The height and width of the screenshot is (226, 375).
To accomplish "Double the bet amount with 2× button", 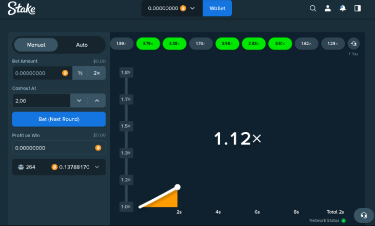I will point(97,73).
